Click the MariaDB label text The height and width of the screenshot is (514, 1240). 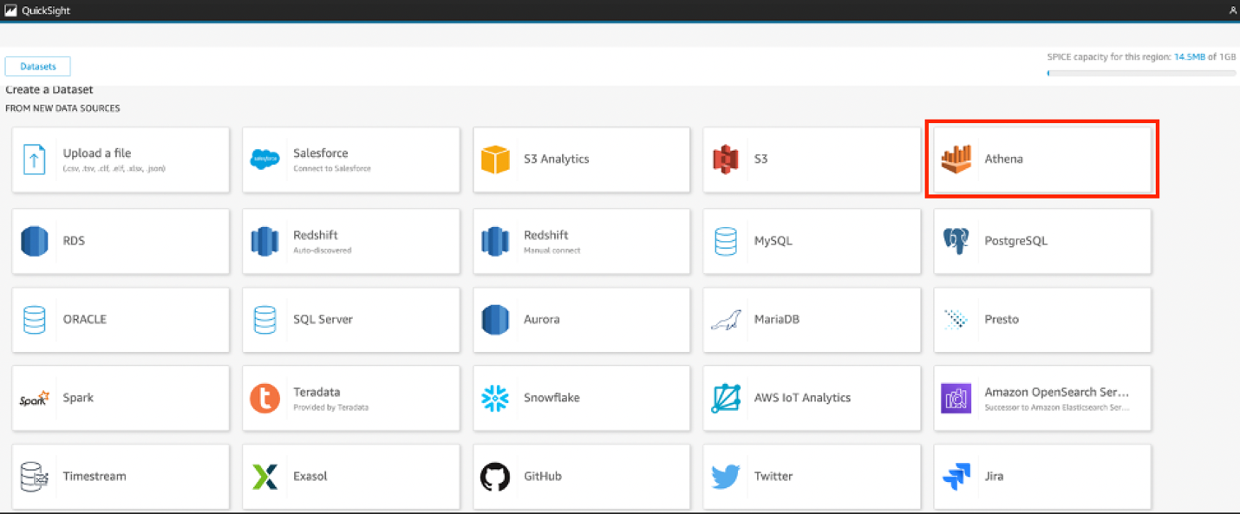pyautogui.click(x=777, y=320)
